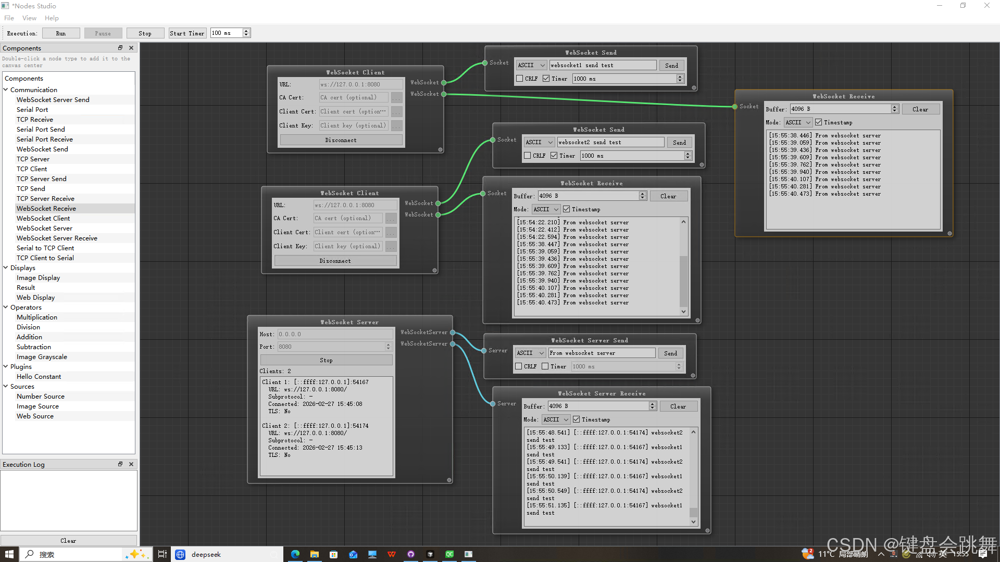Toggle Timestamp in WebSocket Server Receive node
This screenshot has height=562, width=1000.
[x=576, y=419]
